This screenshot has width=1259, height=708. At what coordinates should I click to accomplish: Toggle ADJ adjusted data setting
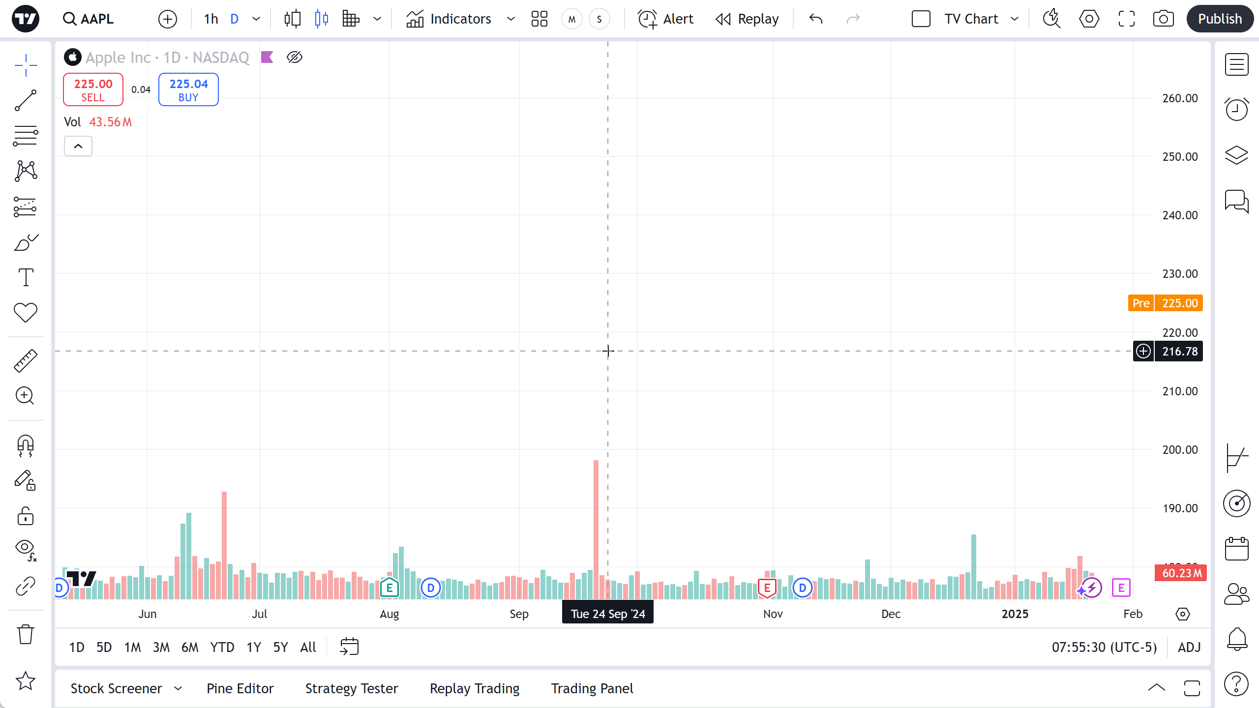coord(1189,647)
